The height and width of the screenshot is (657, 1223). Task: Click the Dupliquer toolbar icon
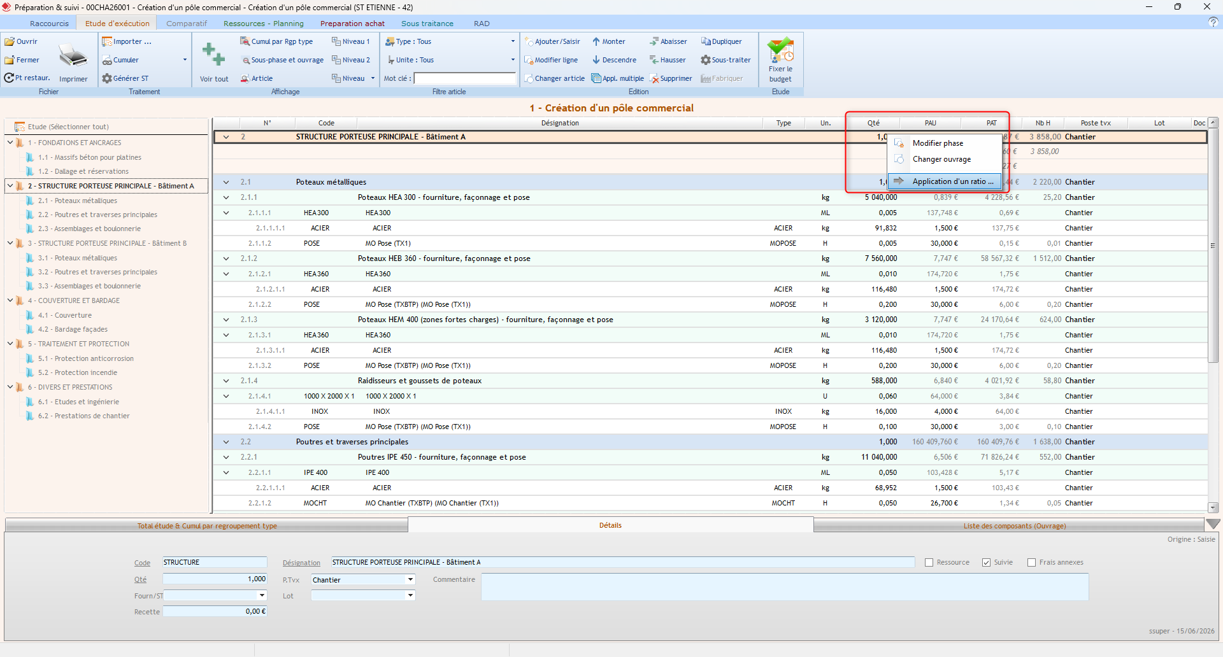pos(706,41)
